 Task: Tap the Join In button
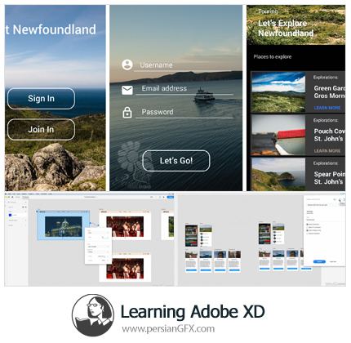coord(41,130)
